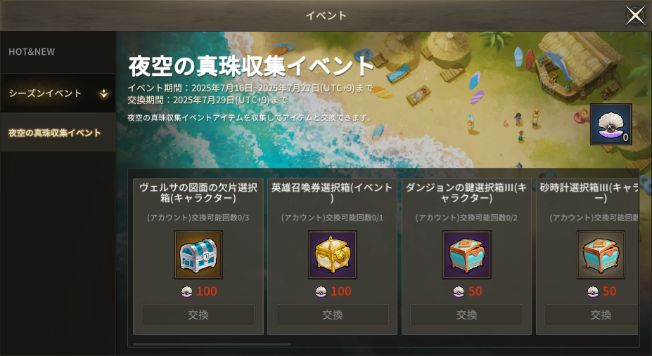This screenshot has height=356, width=652.
Task: Click the hourglass selection box III chest icon
Action: [601, 255]
